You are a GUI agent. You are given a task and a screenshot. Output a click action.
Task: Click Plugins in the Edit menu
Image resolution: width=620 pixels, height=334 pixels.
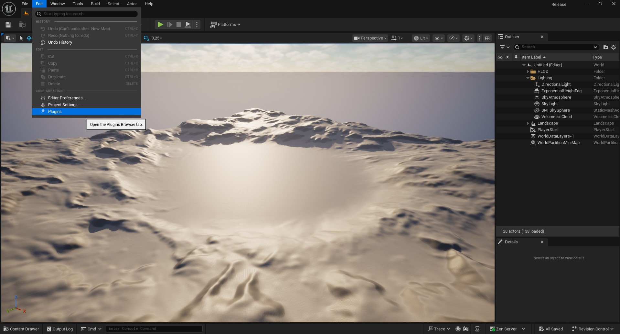(86, 112)
